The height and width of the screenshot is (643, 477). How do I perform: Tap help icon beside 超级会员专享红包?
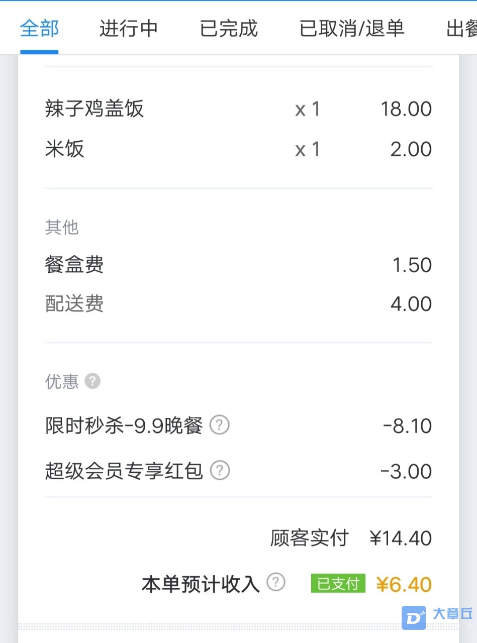tap(220, 471)
